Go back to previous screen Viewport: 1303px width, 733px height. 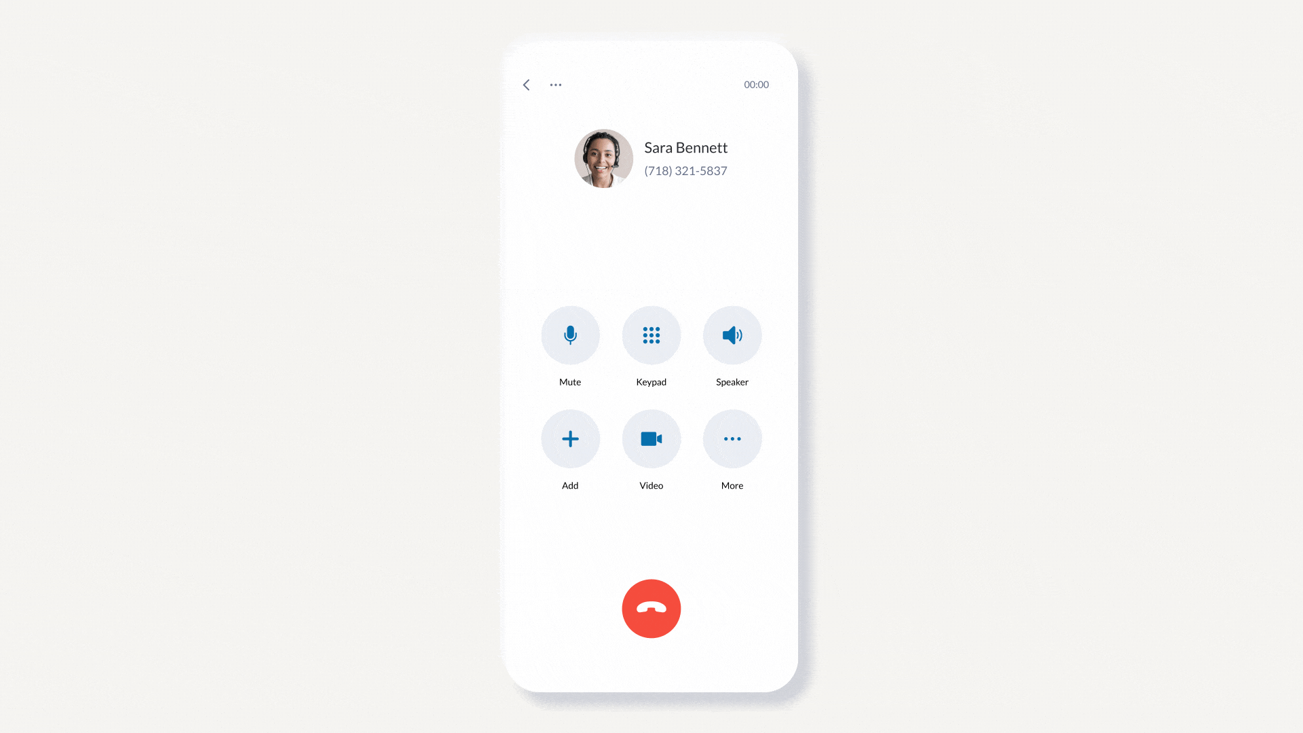coord(527,84)
